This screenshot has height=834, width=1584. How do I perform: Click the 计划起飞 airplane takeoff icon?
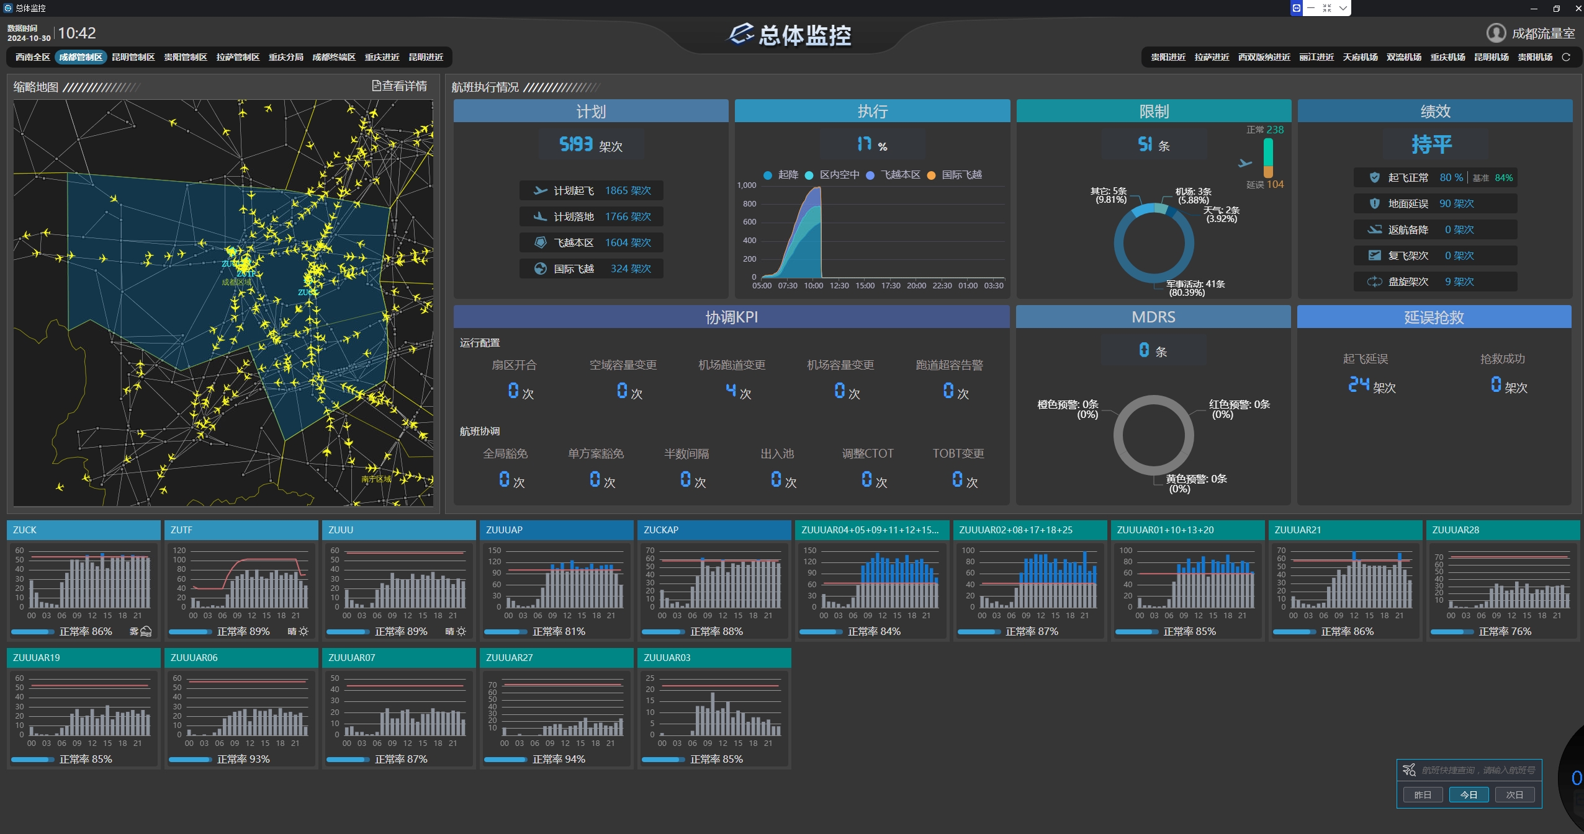[541, 190]
